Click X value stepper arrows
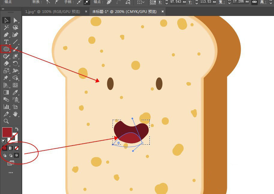Viewport: 274px width, 194px height. [167, 2]
